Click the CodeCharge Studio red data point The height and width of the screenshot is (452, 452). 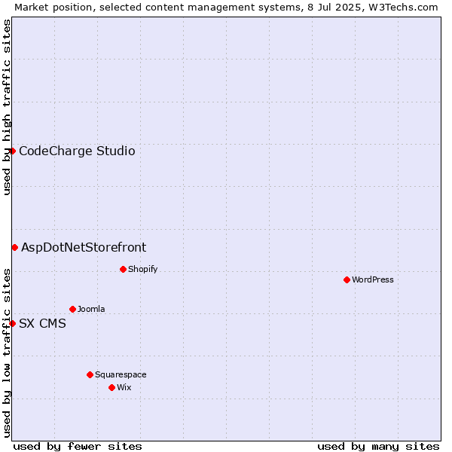coord(12,151)
